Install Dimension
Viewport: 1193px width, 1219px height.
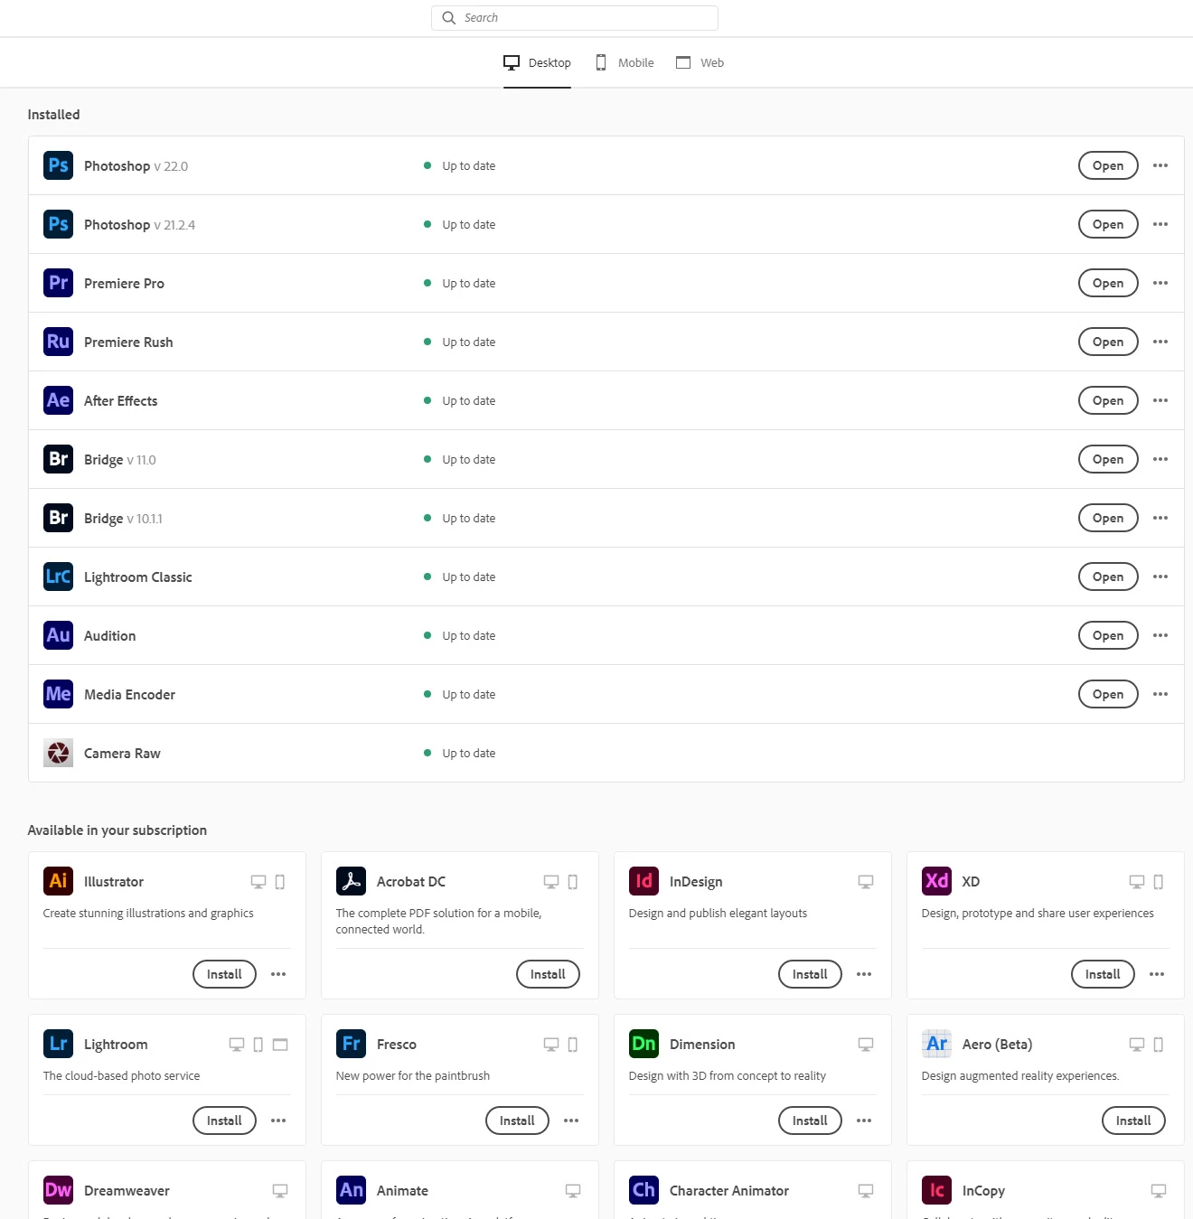click(810, 1121)
